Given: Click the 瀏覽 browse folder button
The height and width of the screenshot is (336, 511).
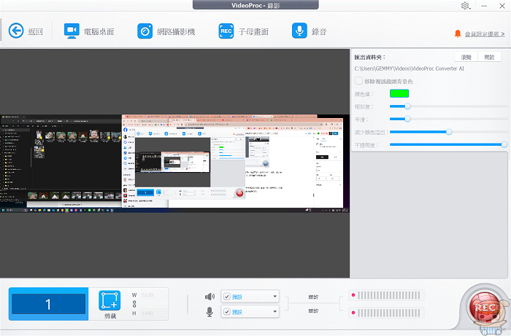Looking at the screenshot, I should click(x=466, y=57).
